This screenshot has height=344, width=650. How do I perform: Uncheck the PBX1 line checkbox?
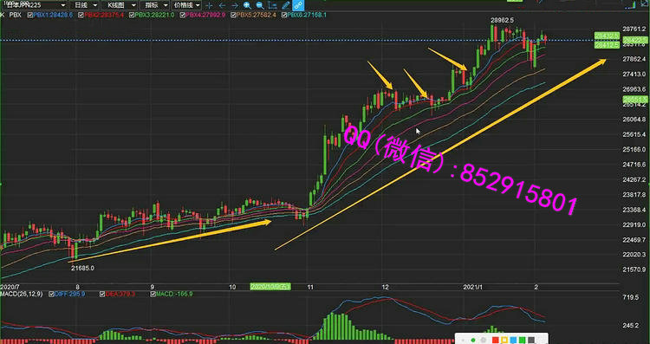pos(29,15)
